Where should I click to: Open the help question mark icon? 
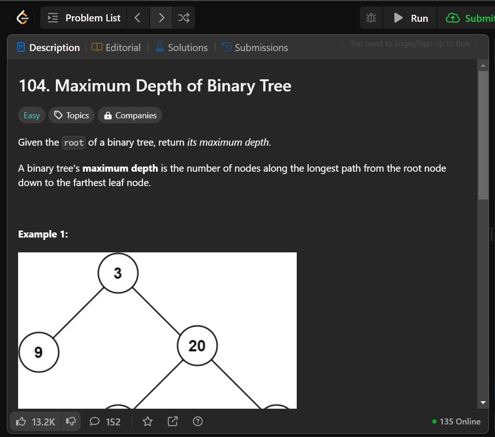coord(198,422)
